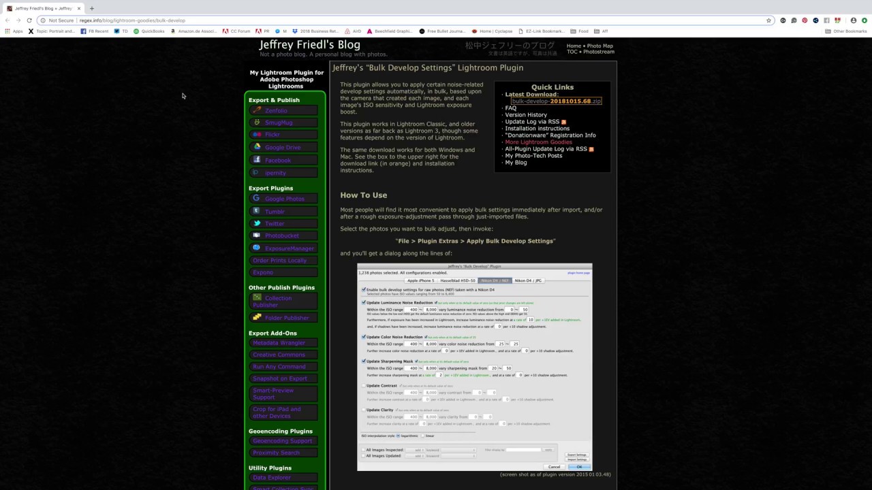Click the Twitter bird icon

pyautogui.click(x=256, y=223)
